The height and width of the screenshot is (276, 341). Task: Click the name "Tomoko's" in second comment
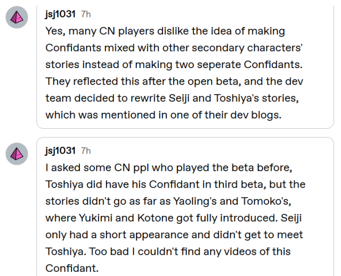tap(266, 202)
